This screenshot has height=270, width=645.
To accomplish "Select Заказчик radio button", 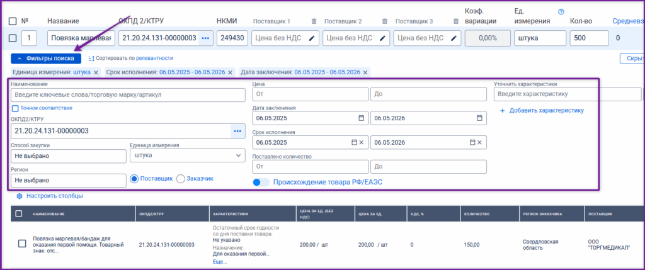I will [180, 179].
